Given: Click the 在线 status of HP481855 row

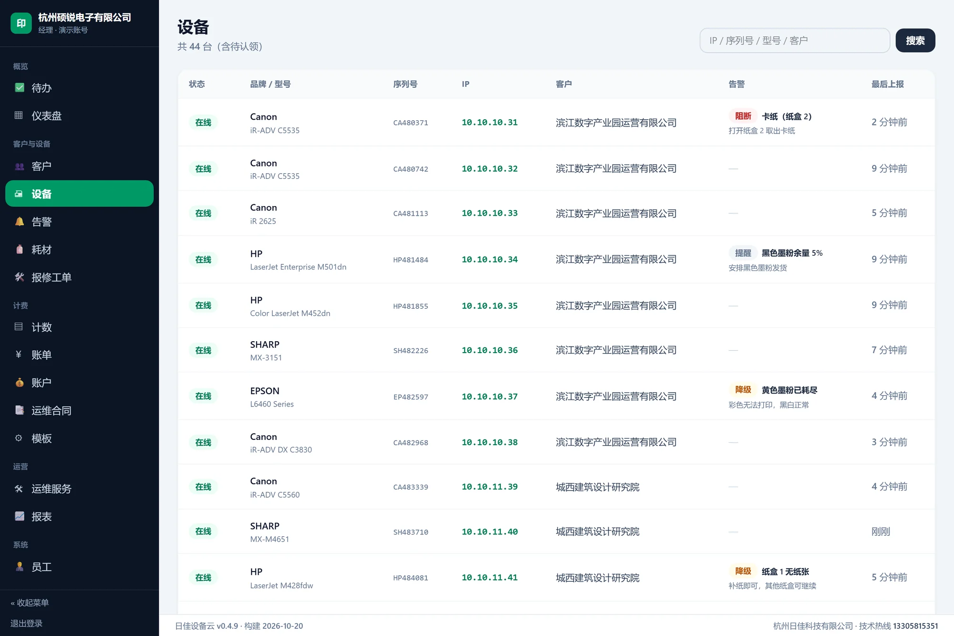Looking at the screenshot, I should click(x=203, y=305).
